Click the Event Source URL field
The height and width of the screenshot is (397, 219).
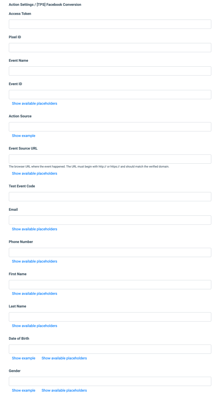(x=110, y=159)
